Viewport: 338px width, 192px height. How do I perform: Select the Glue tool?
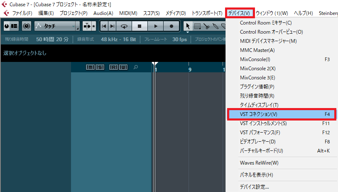(x=216, y=26)
